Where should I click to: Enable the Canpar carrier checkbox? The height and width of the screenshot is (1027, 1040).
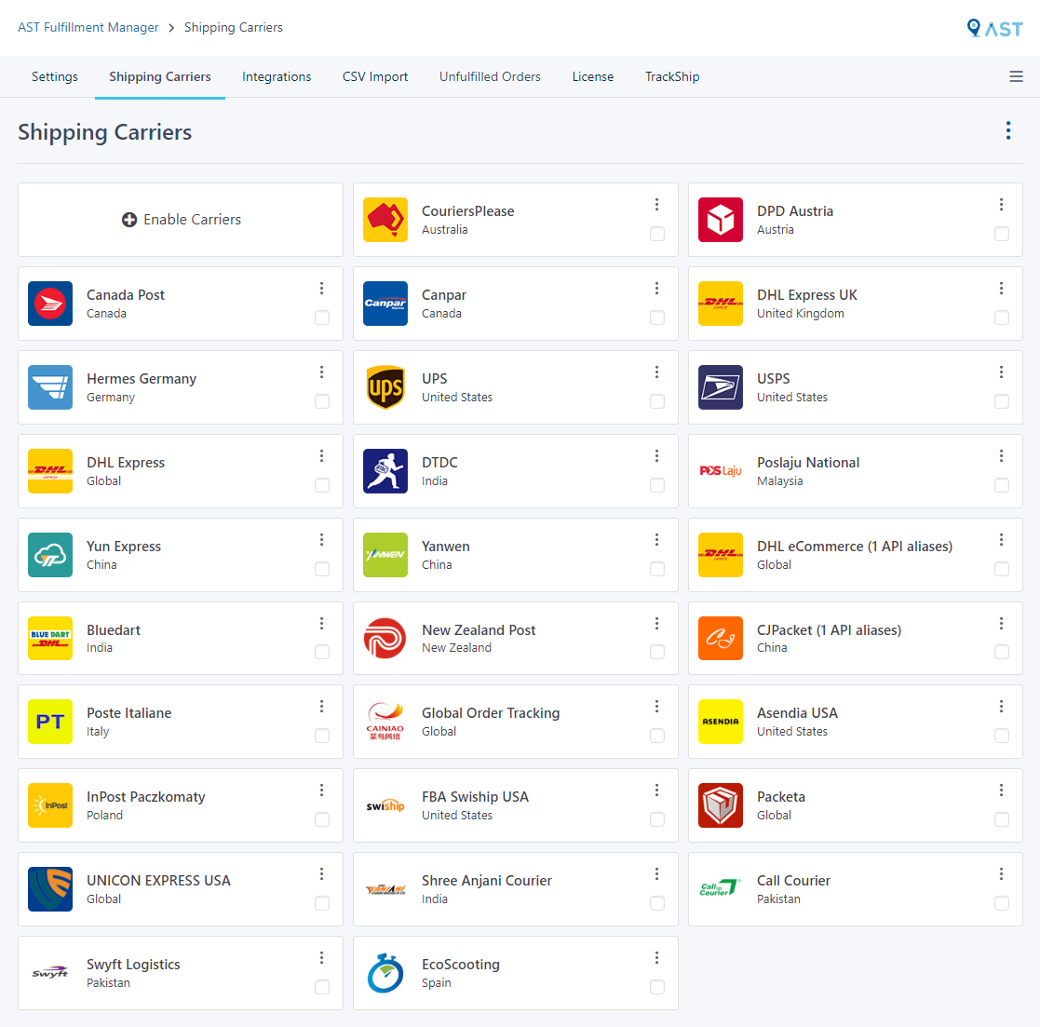(x=657, y=318)
